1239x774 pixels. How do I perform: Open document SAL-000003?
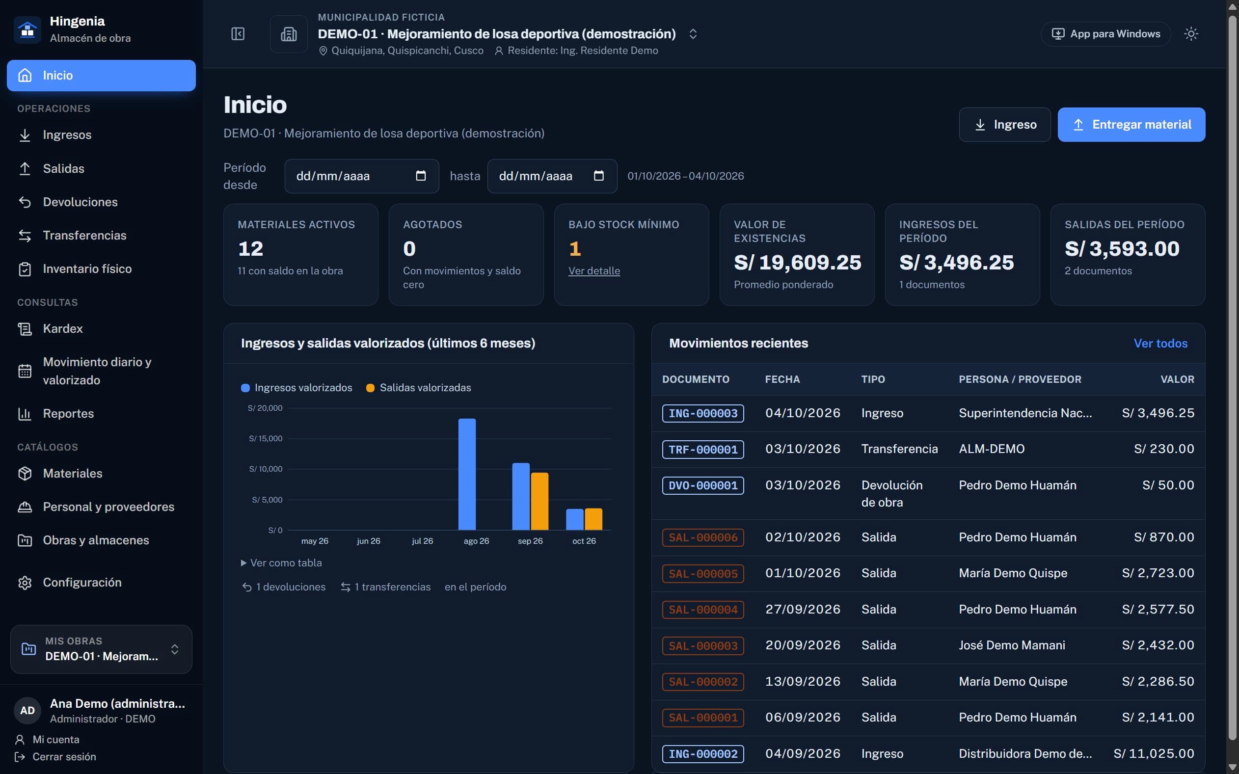[x=703, y=645]
